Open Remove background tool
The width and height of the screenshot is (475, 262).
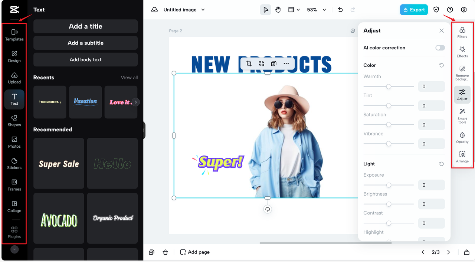pos(462,73)
